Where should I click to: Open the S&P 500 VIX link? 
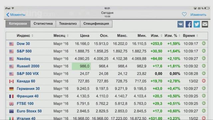pyautogui.click(x=28, y=74)
